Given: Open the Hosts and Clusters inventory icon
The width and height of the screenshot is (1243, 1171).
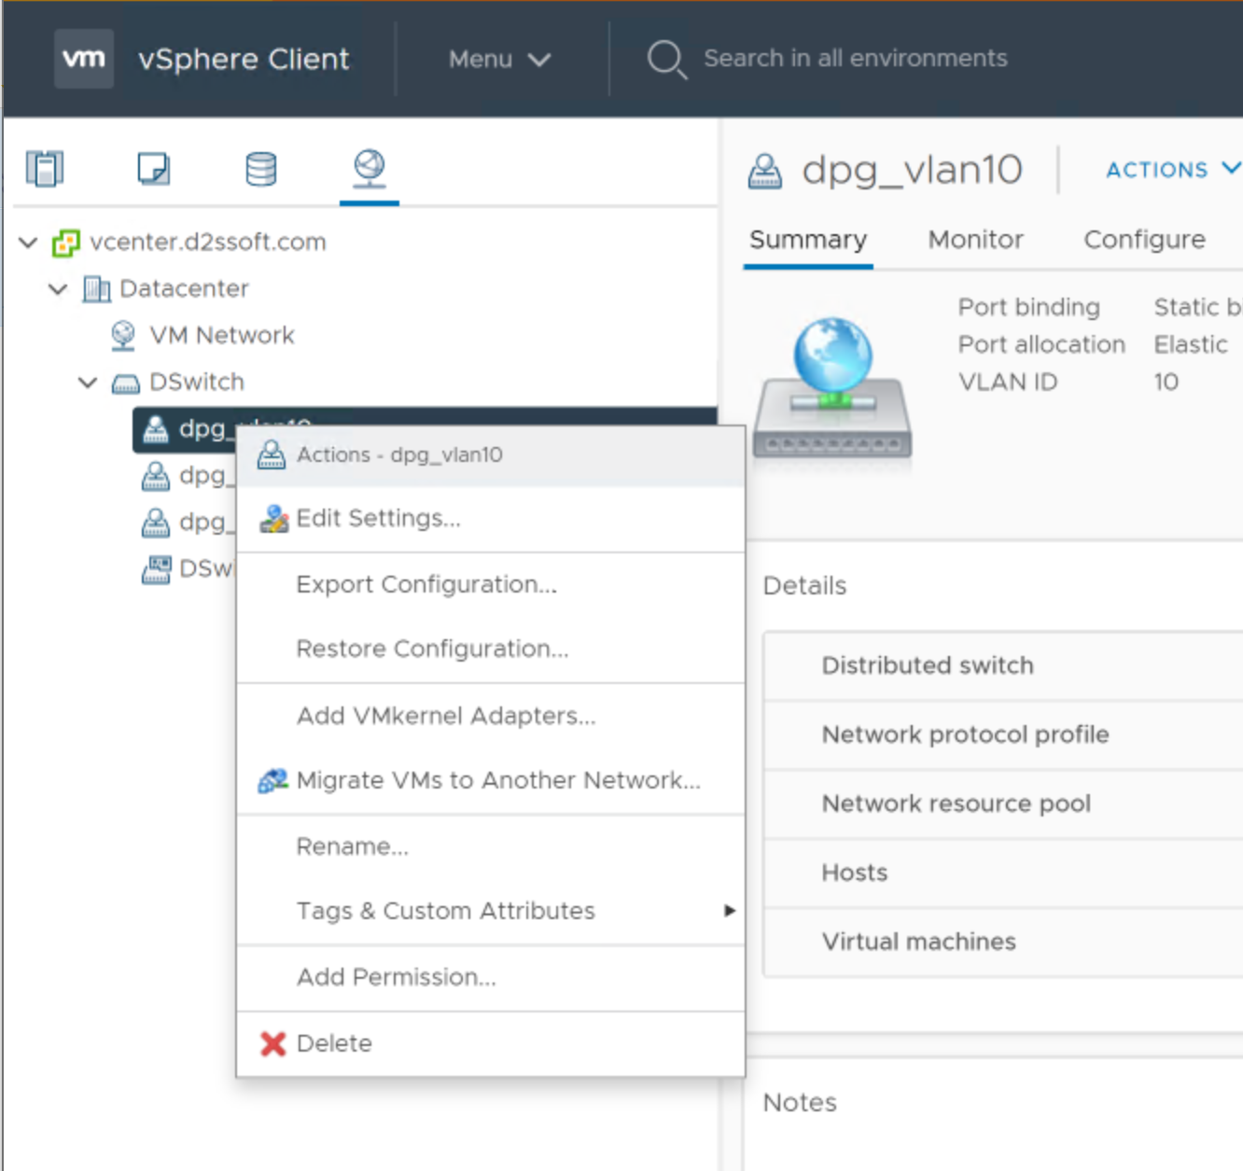Looking at the screenshot, I should [45, 170].
